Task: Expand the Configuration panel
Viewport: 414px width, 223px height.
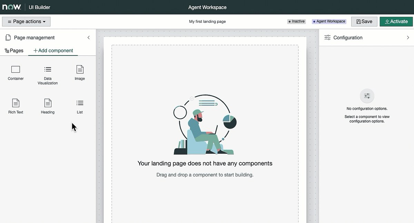Action: click(408, 37)
